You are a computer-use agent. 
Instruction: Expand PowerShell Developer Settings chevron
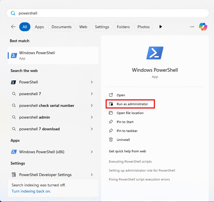tap(92, 175)
